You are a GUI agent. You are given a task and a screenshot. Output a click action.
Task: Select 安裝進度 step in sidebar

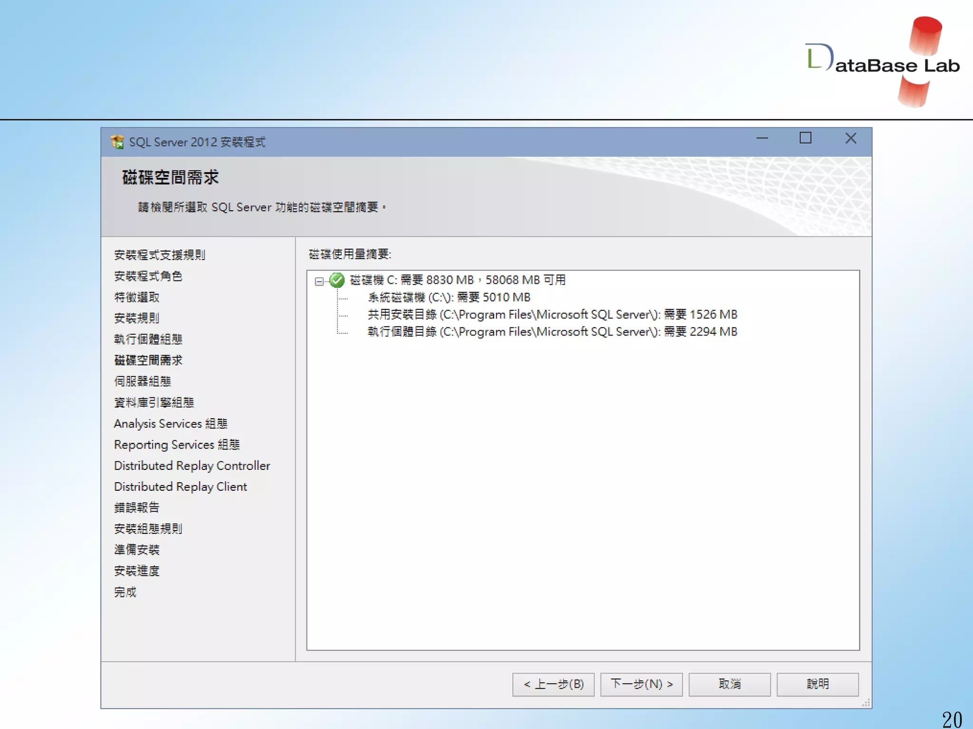(137, 571)
